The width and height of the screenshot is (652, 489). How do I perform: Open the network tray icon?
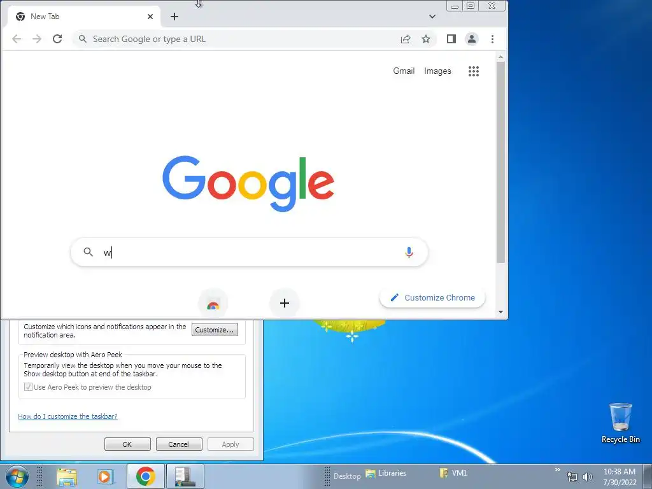[x=572, y=477]
